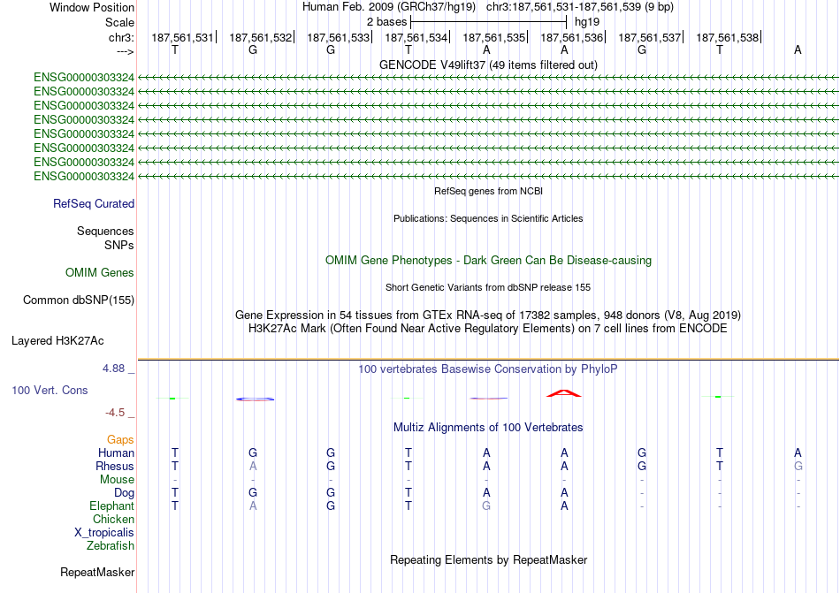Click the RefSeq genes from NCBI title

click(x=488, y=191)
